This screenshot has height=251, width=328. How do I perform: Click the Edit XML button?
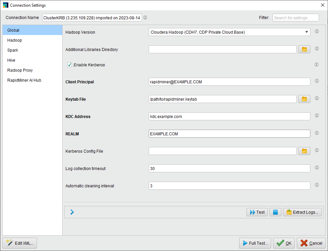tap(20, 243)
